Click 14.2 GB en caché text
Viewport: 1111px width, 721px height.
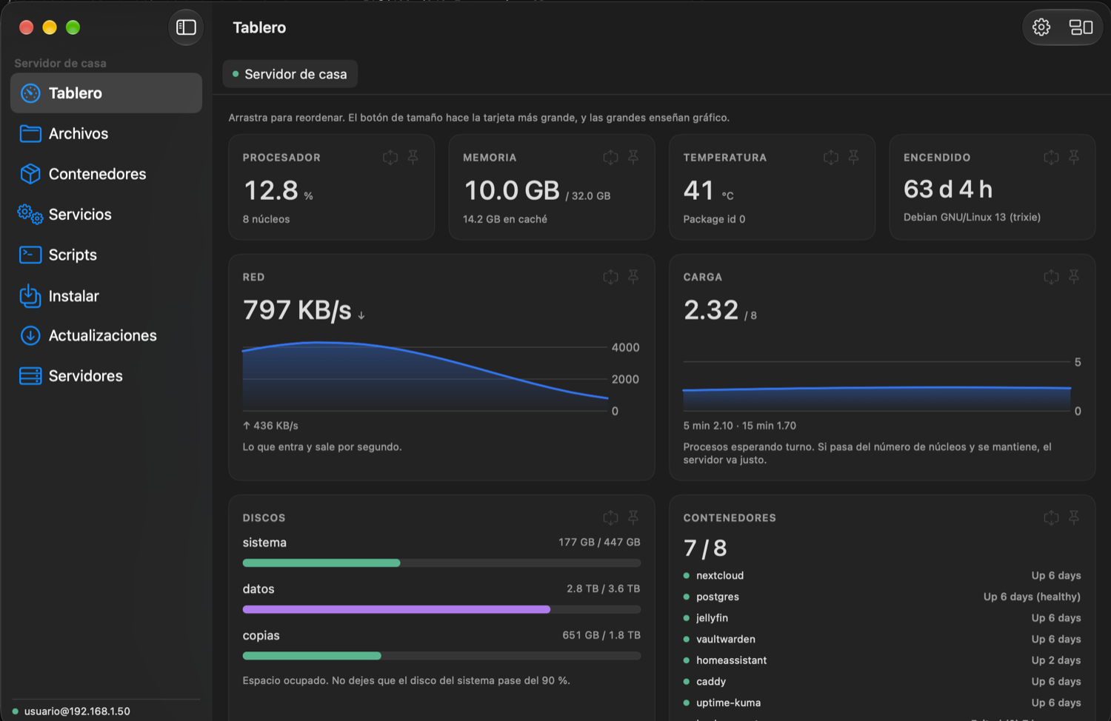point(505,219)
